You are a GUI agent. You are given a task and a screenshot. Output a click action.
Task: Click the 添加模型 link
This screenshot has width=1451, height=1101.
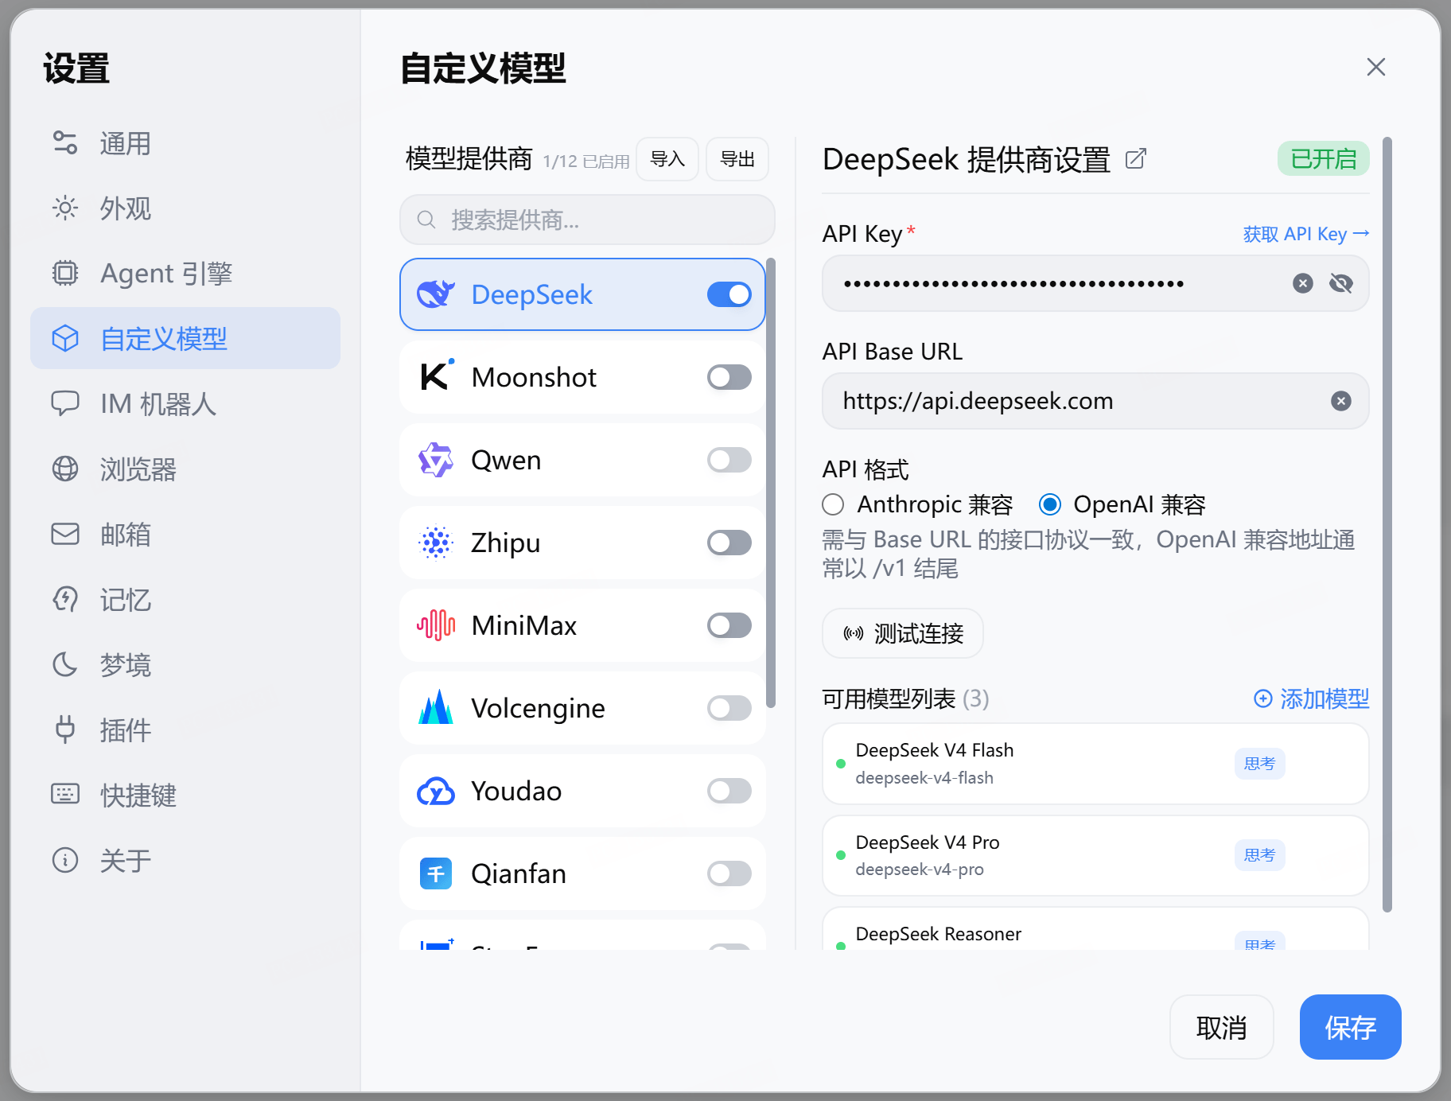[1312, 698]
